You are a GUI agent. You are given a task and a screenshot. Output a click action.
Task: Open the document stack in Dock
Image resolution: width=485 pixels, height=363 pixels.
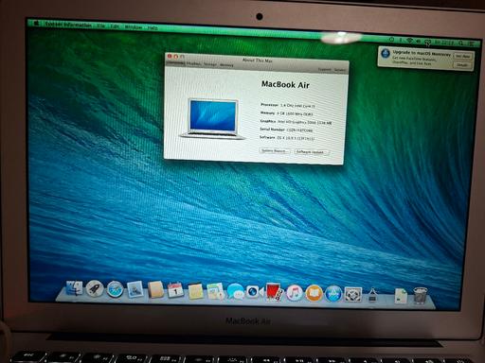[401, 296]
